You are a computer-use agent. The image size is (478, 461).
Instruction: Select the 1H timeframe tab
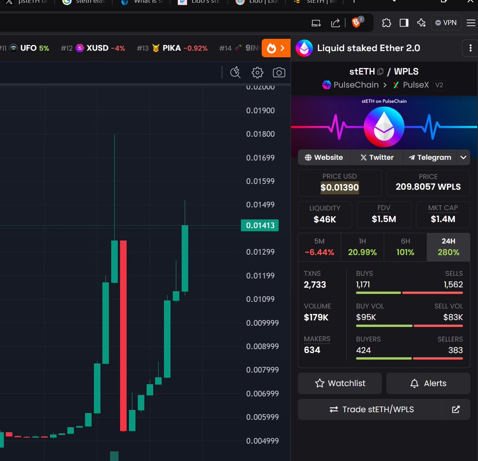click(362, 247)
